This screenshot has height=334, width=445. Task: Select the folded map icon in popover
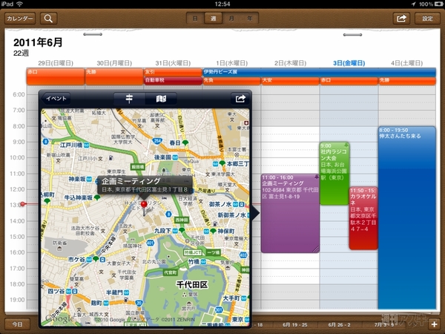tap(161, 99)
